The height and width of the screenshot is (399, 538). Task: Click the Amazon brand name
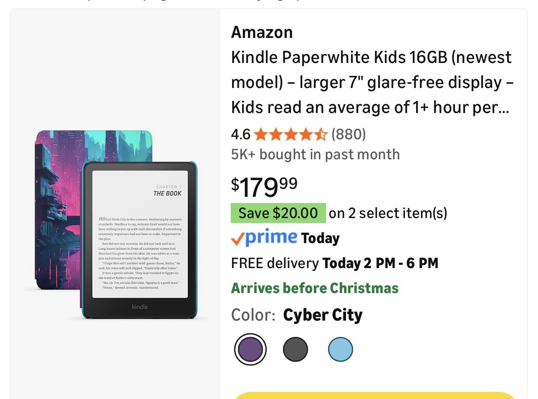(262, 32)
